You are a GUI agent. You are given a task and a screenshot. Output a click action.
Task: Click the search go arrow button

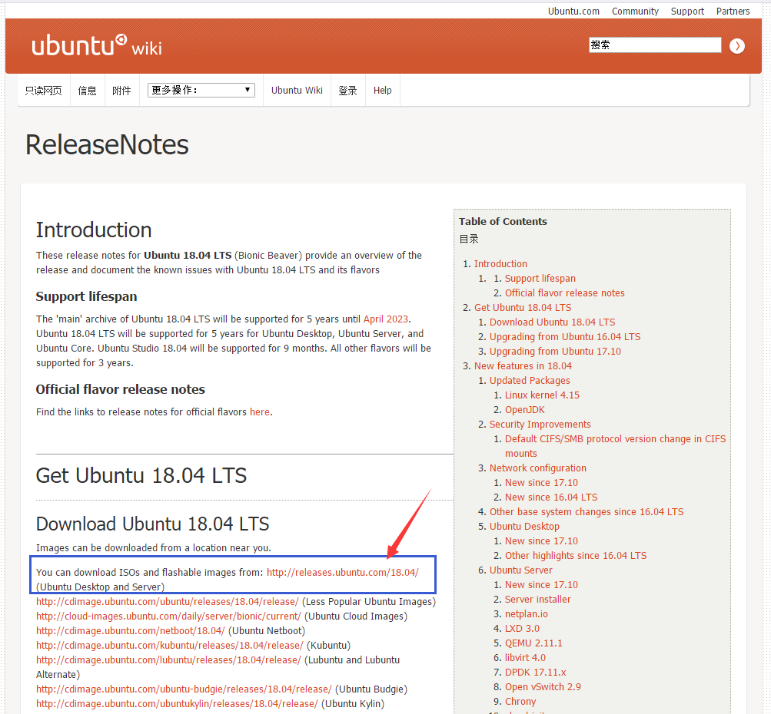[x=736, y=45]
